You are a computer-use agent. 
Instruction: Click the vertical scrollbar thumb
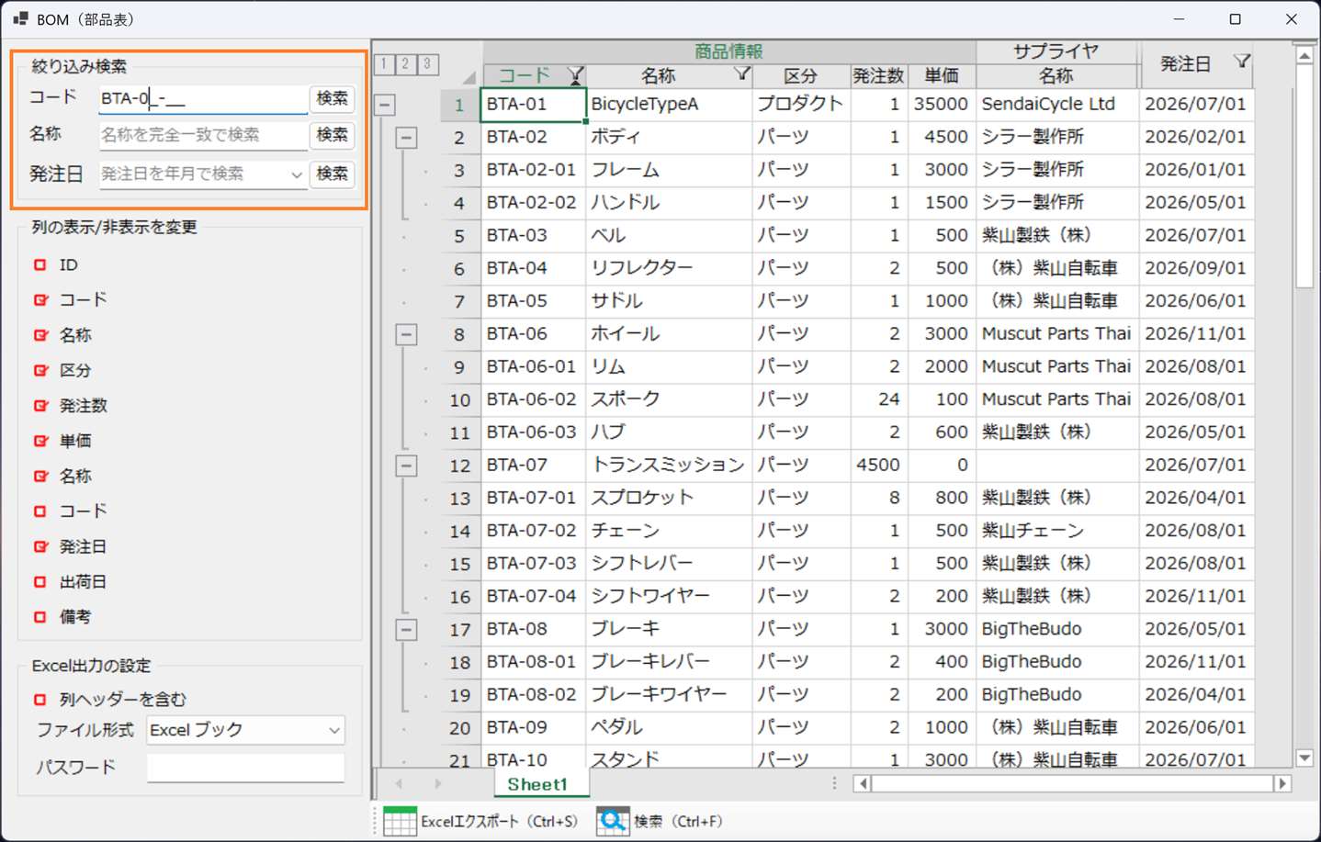(1304, 176)
